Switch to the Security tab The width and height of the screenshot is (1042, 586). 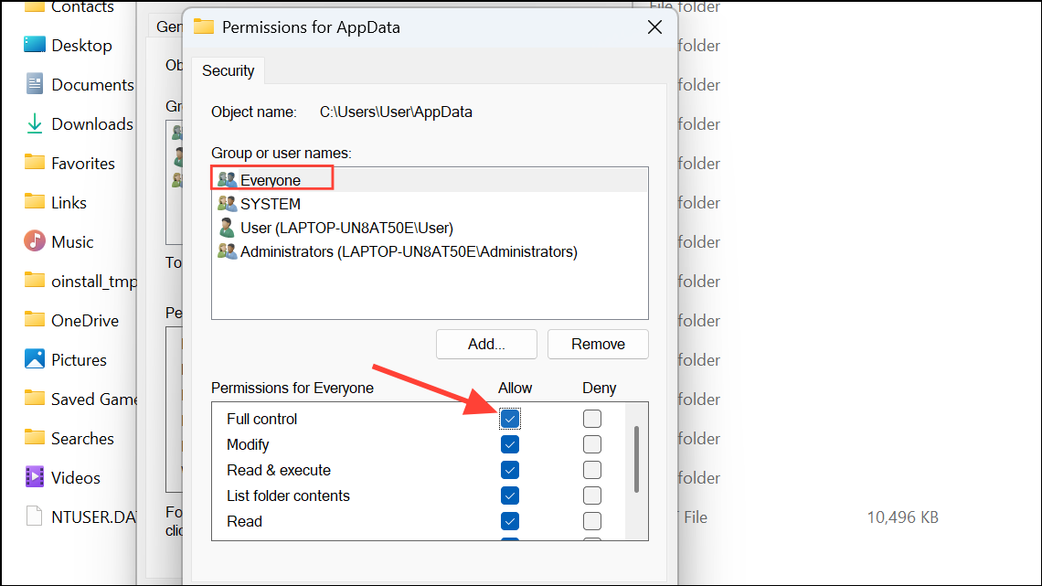pos(228,70)
